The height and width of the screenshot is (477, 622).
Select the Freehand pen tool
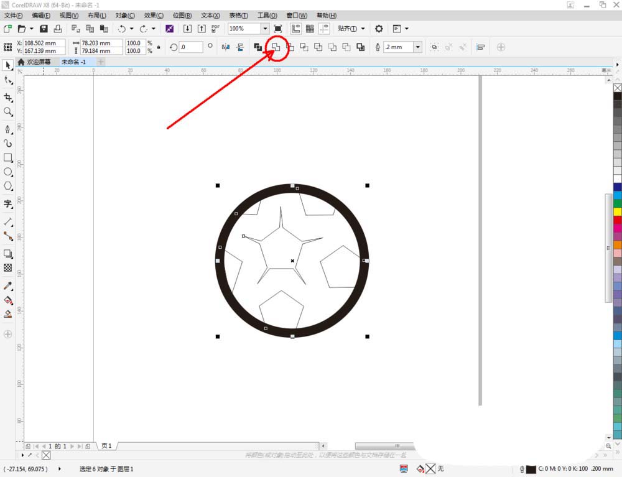click(x=7, y=129)
